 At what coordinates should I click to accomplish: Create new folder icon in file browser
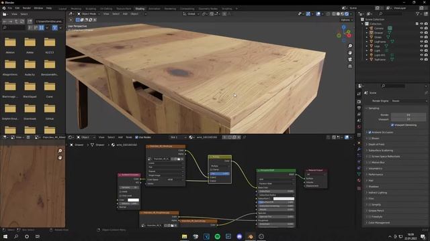coord(30,21)
